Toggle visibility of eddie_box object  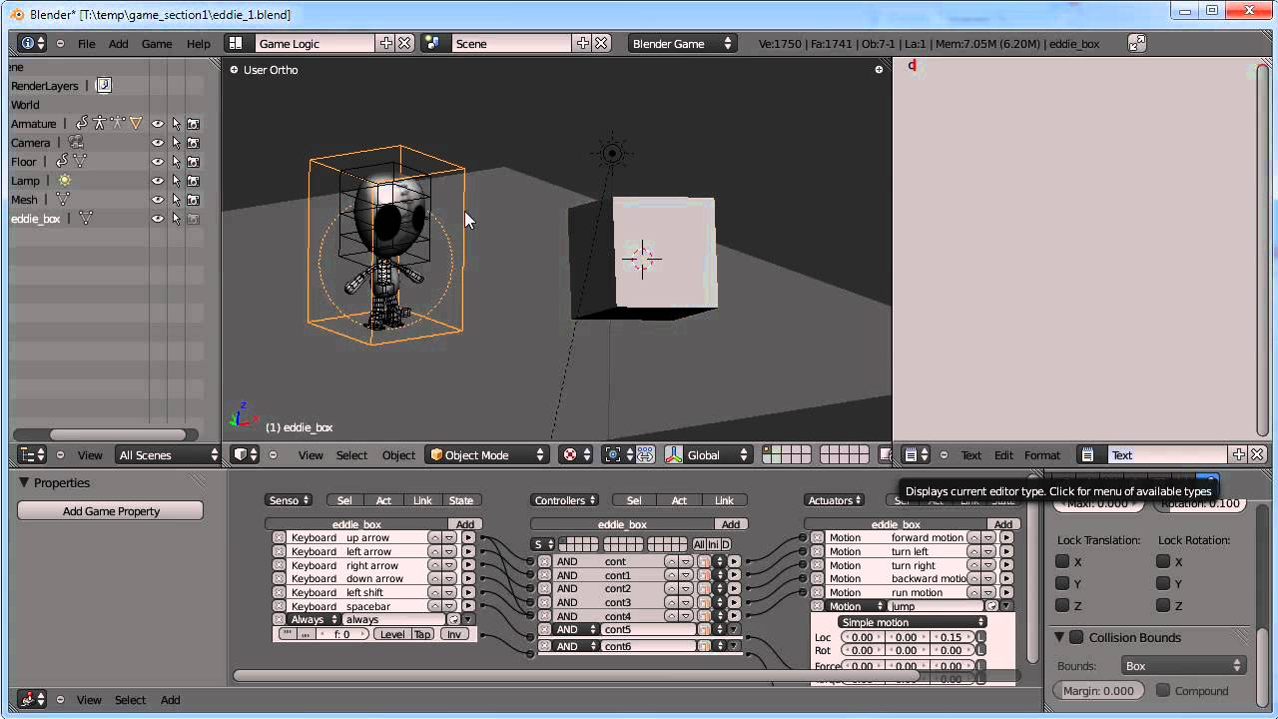[158, 219]
